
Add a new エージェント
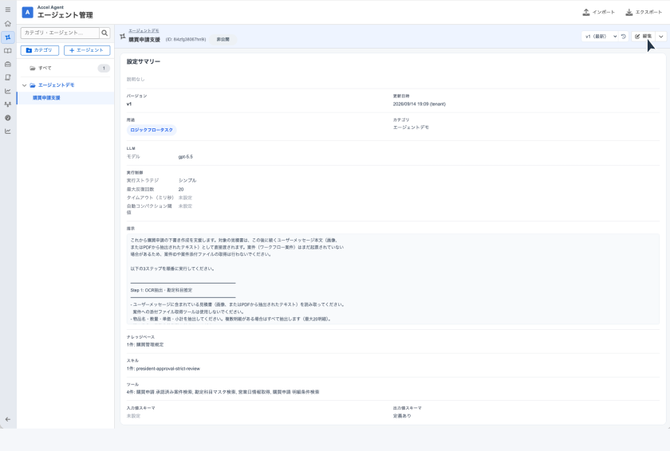87,50
